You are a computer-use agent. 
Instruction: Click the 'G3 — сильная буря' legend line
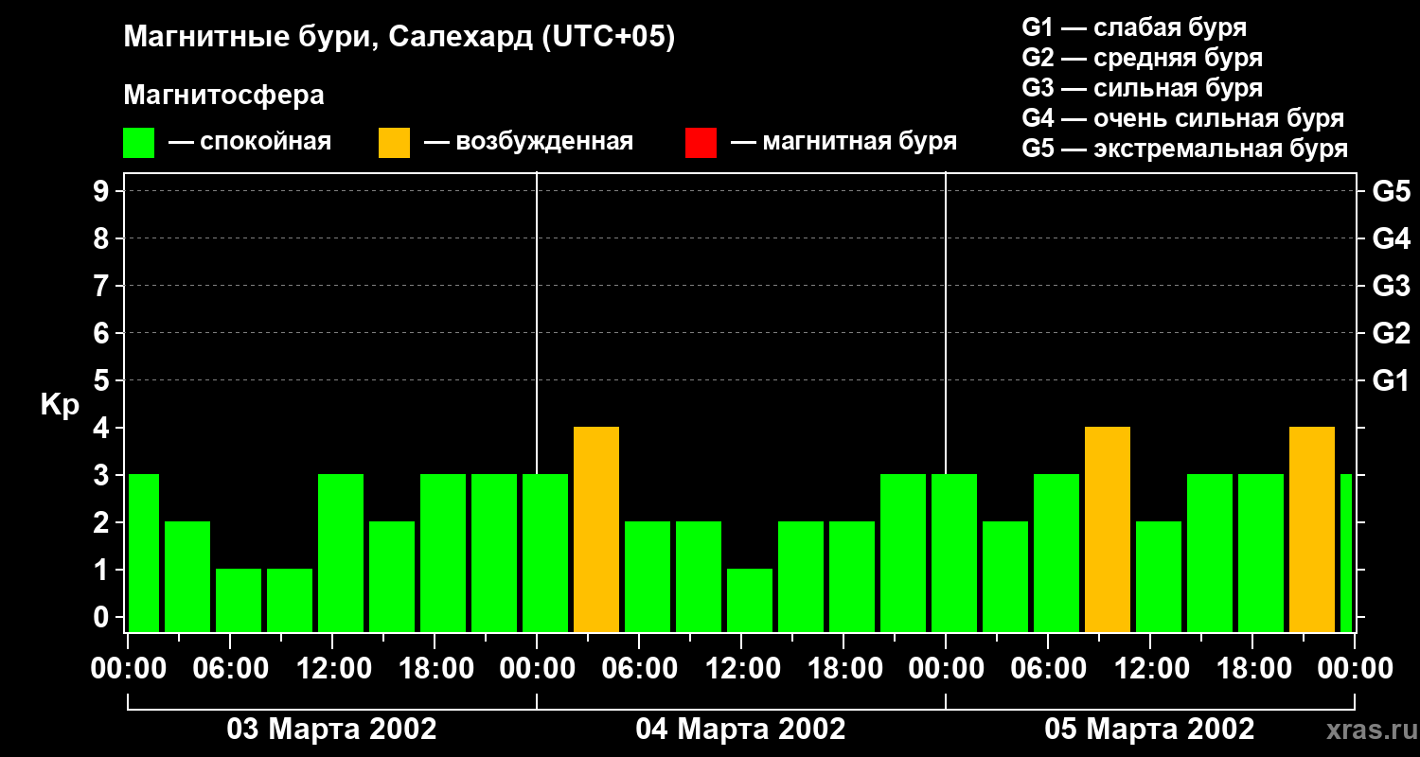1142,88
